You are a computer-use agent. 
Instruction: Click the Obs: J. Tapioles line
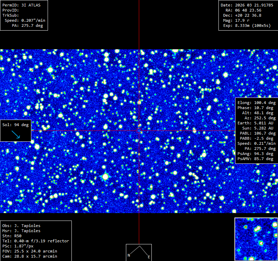pyautogui.click(x=21, y=226)
